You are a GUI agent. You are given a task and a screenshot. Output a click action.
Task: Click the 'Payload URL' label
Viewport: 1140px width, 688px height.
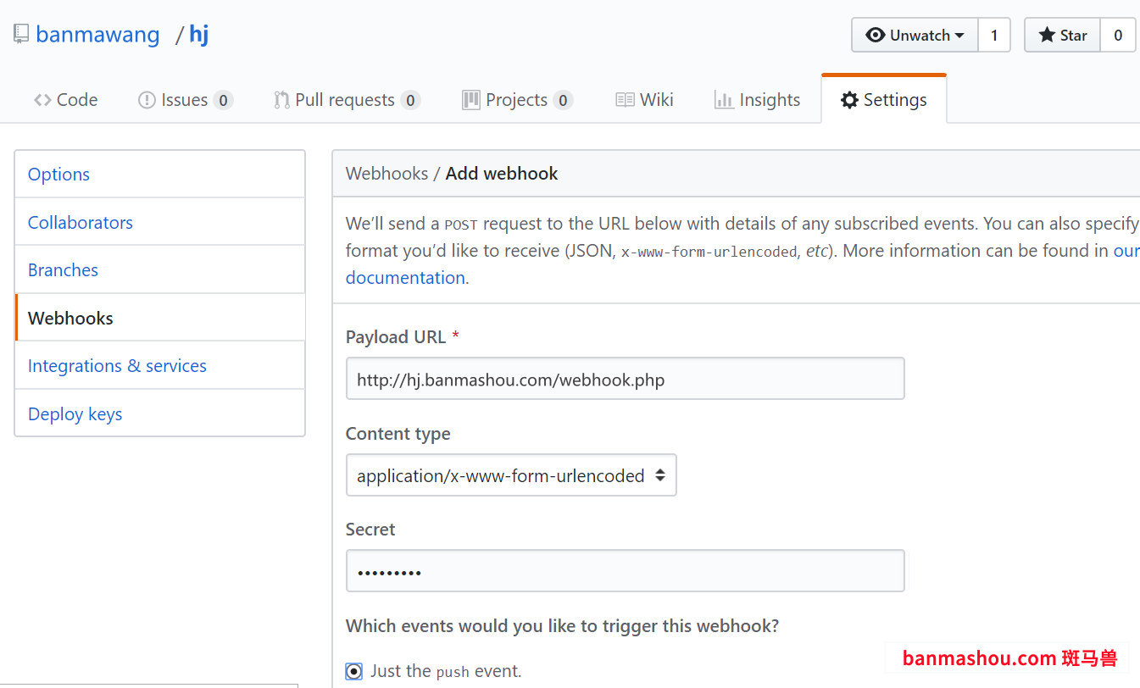pos(396,337)
